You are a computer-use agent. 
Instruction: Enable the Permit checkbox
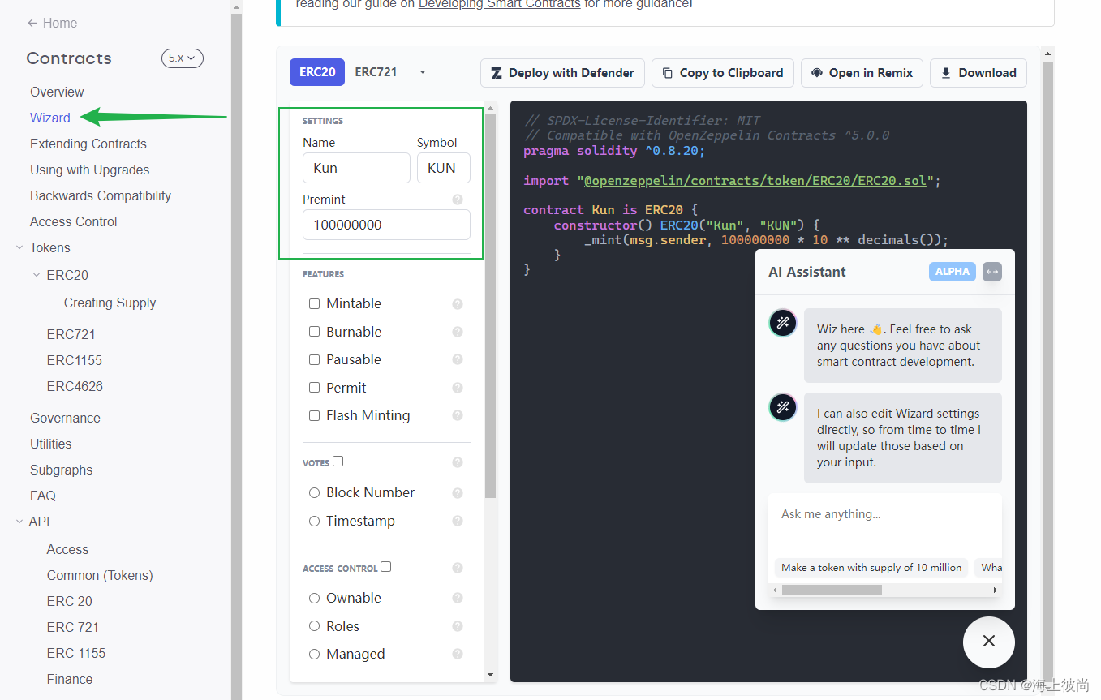(x=314, y=388)
